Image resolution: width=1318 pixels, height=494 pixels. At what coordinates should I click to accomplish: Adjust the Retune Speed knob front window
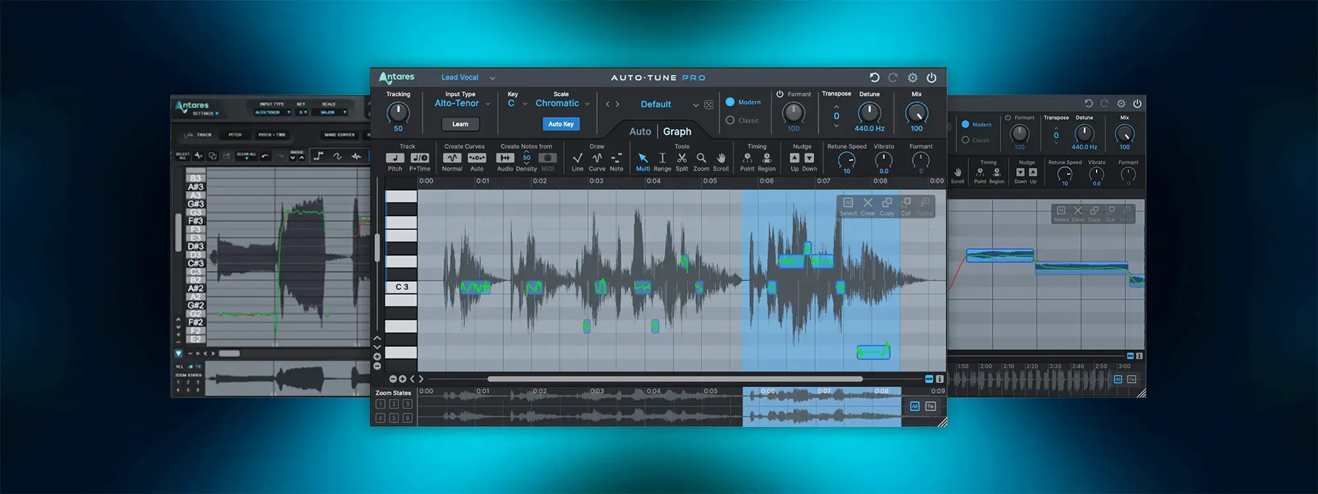click(x=847, y=160)
